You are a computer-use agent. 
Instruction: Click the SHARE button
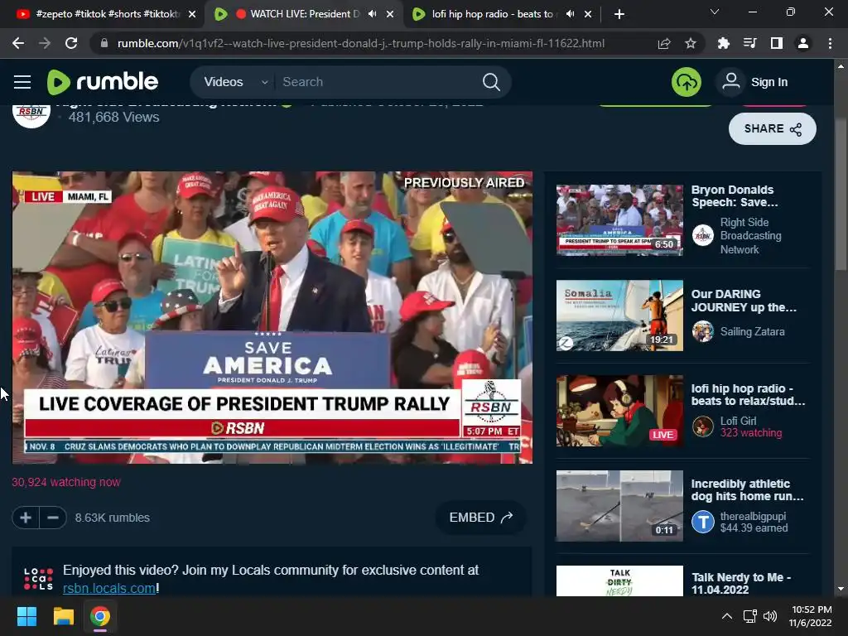click(773, 128)
